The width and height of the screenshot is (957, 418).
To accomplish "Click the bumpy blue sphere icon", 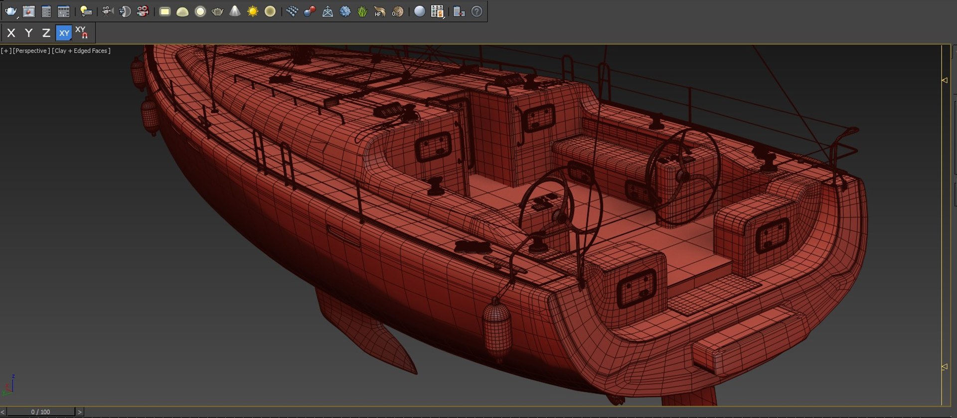I will [x=345, y=11].
